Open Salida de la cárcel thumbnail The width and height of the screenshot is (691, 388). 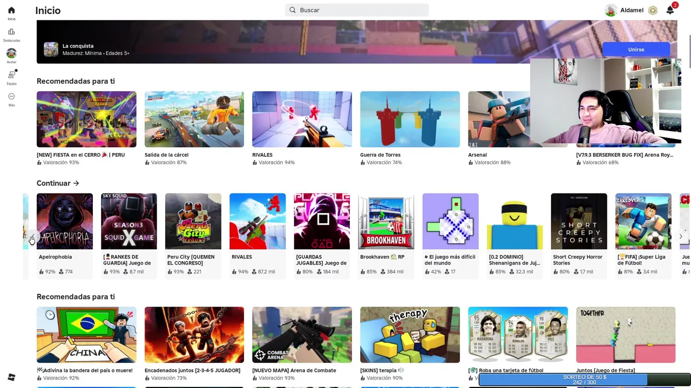pyautogui.click(x=194, y=119)
